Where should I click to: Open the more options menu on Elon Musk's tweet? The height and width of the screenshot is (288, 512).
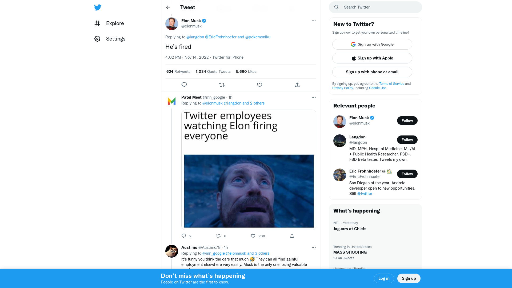[x=314, y=21]
